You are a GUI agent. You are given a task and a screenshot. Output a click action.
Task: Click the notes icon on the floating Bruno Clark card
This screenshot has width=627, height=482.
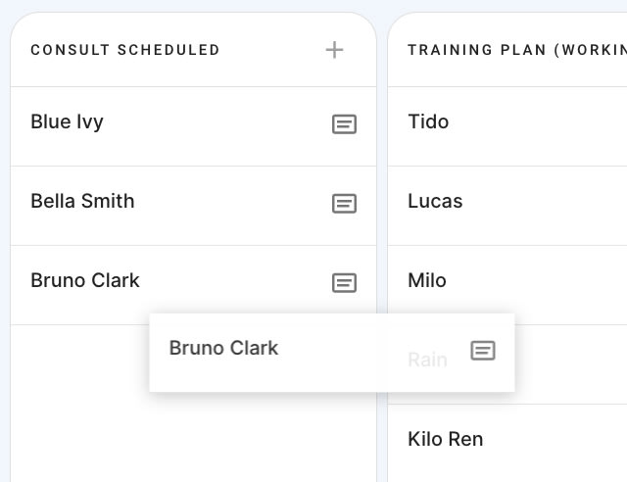(x=483, y=351)
